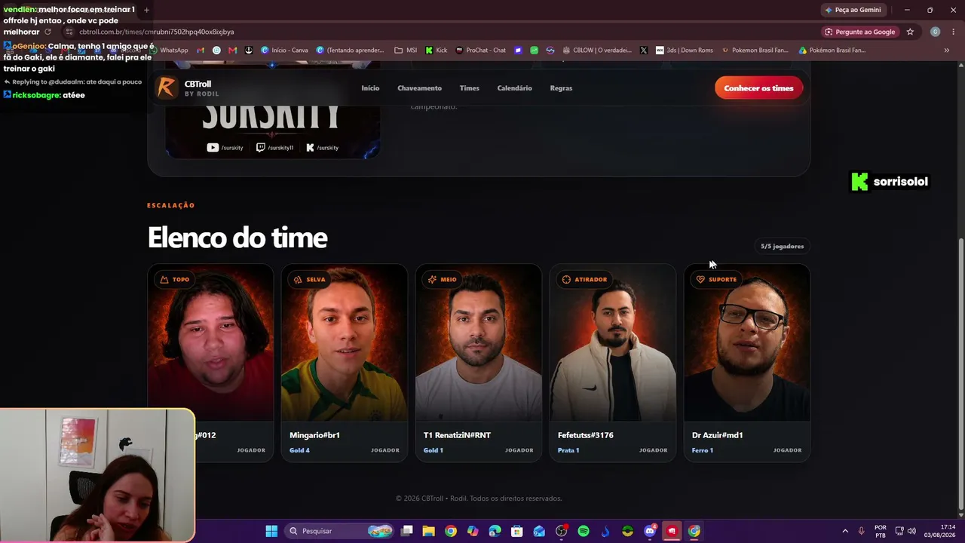Show more bookmarks with the chevron

click(947, 51)
